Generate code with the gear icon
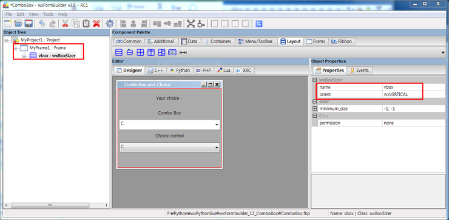The width and height of the screenshot is (449, 220). tap(110, 24)
